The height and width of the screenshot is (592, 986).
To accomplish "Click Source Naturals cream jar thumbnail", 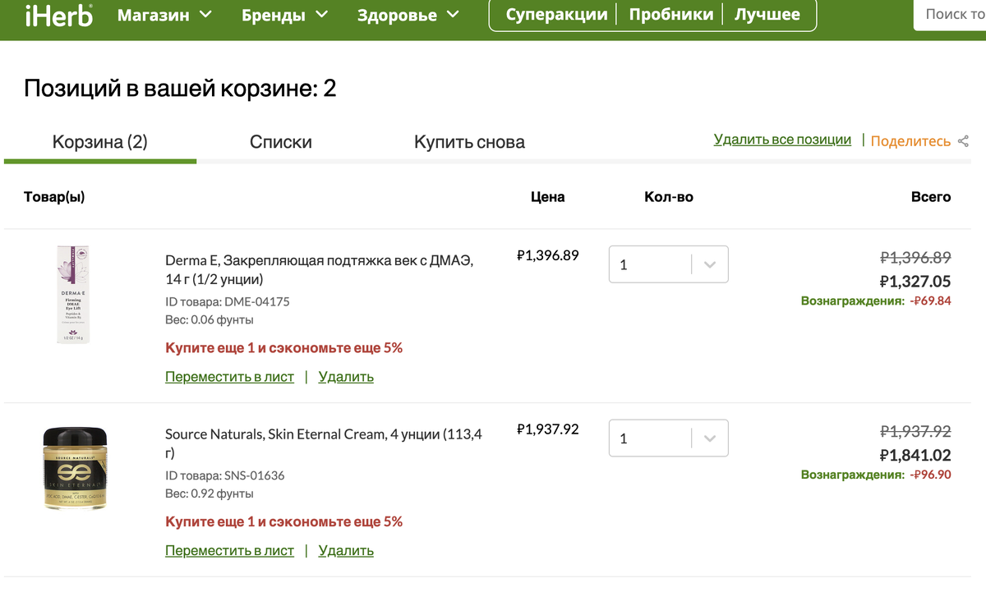I will (75, 468).
